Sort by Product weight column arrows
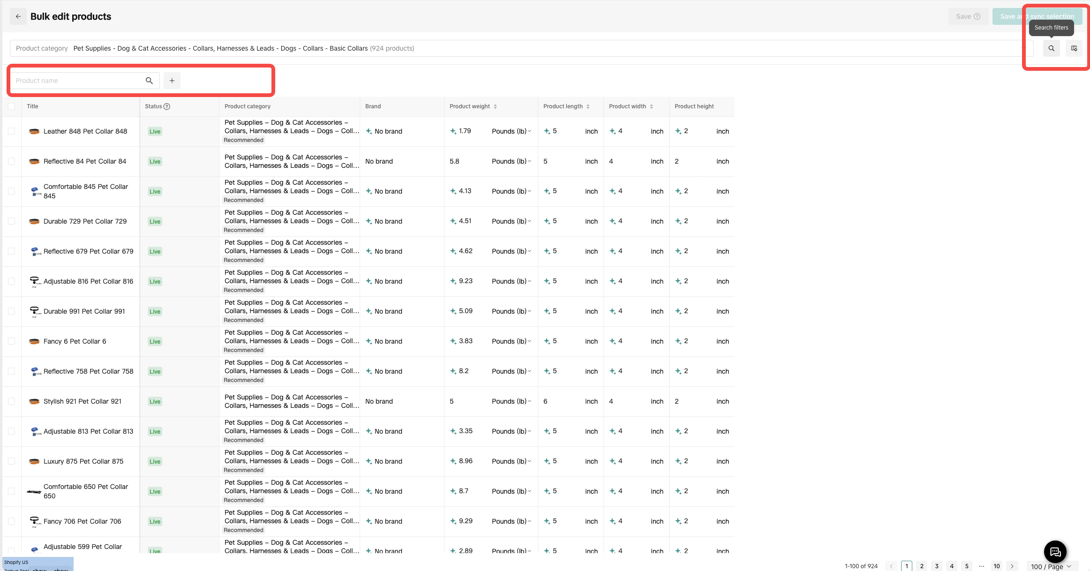Viewport: 1090px width, 571px height. [x=495, y=106]
